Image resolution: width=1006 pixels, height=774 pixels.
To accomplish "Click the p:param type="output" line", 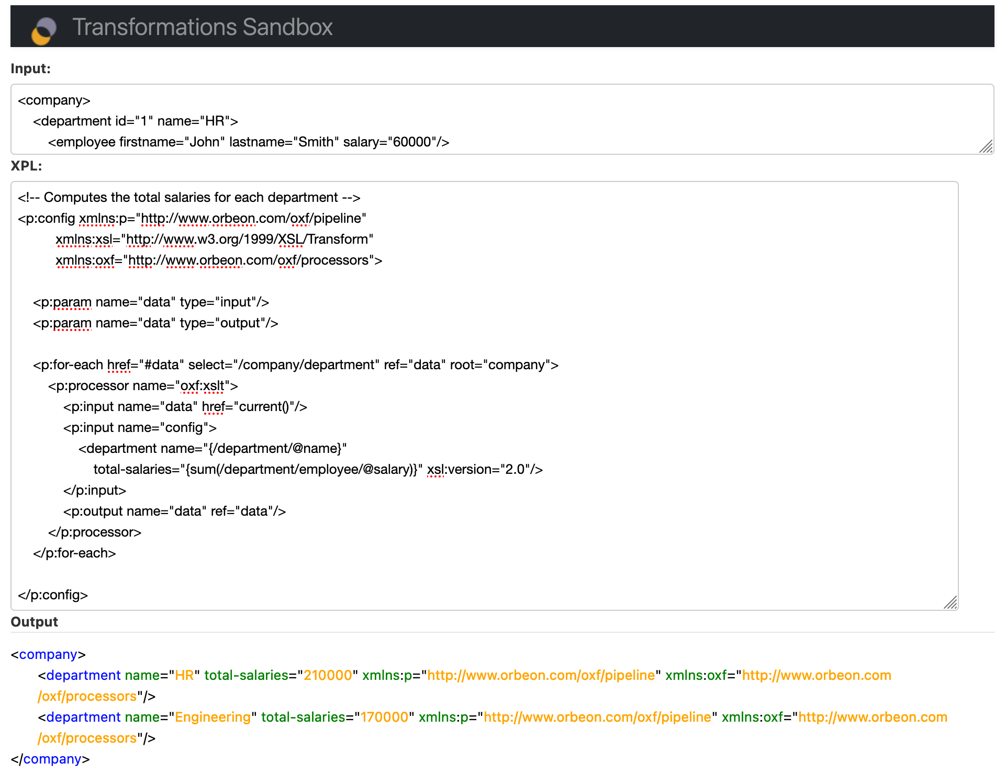I will tap(155, 323).
